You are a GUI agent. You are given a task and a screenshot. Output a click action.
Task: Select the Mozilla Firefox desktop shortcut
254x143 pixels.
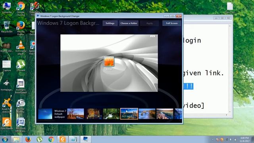click(x=21, y=28)
